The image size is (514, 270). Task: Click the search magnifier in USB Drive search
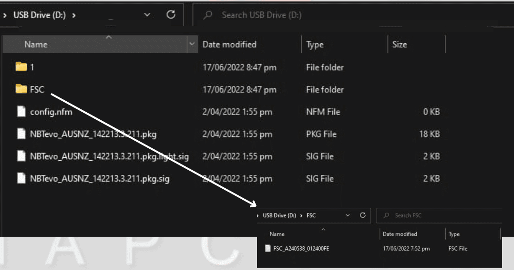click(x=208, y=15)
